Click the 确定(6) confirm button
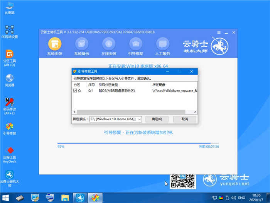The width and height of the screenshot is (270, 203). tap(157, 119)
